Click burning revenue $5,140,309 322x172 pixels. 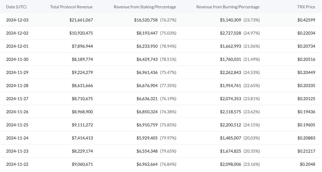click(x=230, y=20)
